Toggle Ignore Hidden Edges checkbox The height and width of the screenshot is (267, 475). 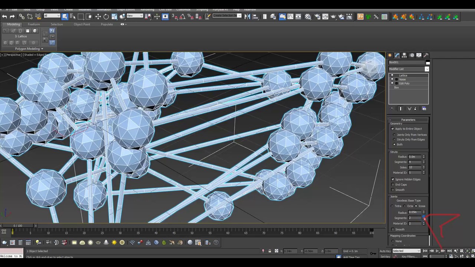coord(393,179)
